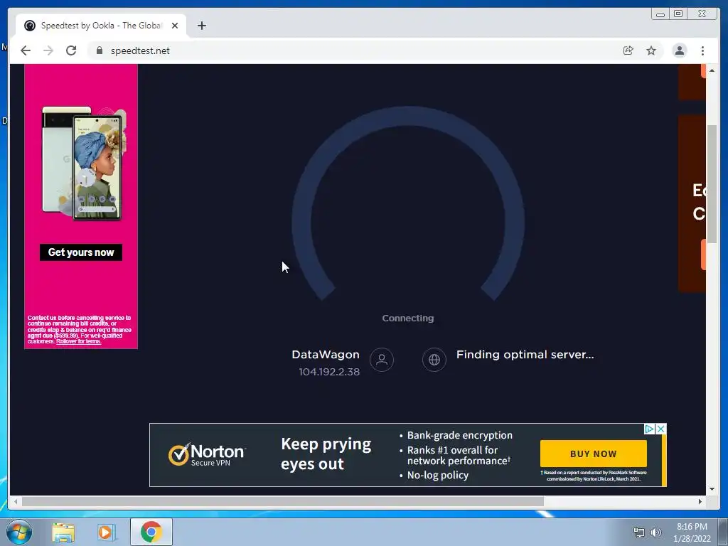The image size is (728, 546).
Task: Click the taskbar clock showing 8:16 PM
Action: pos(692,532)
